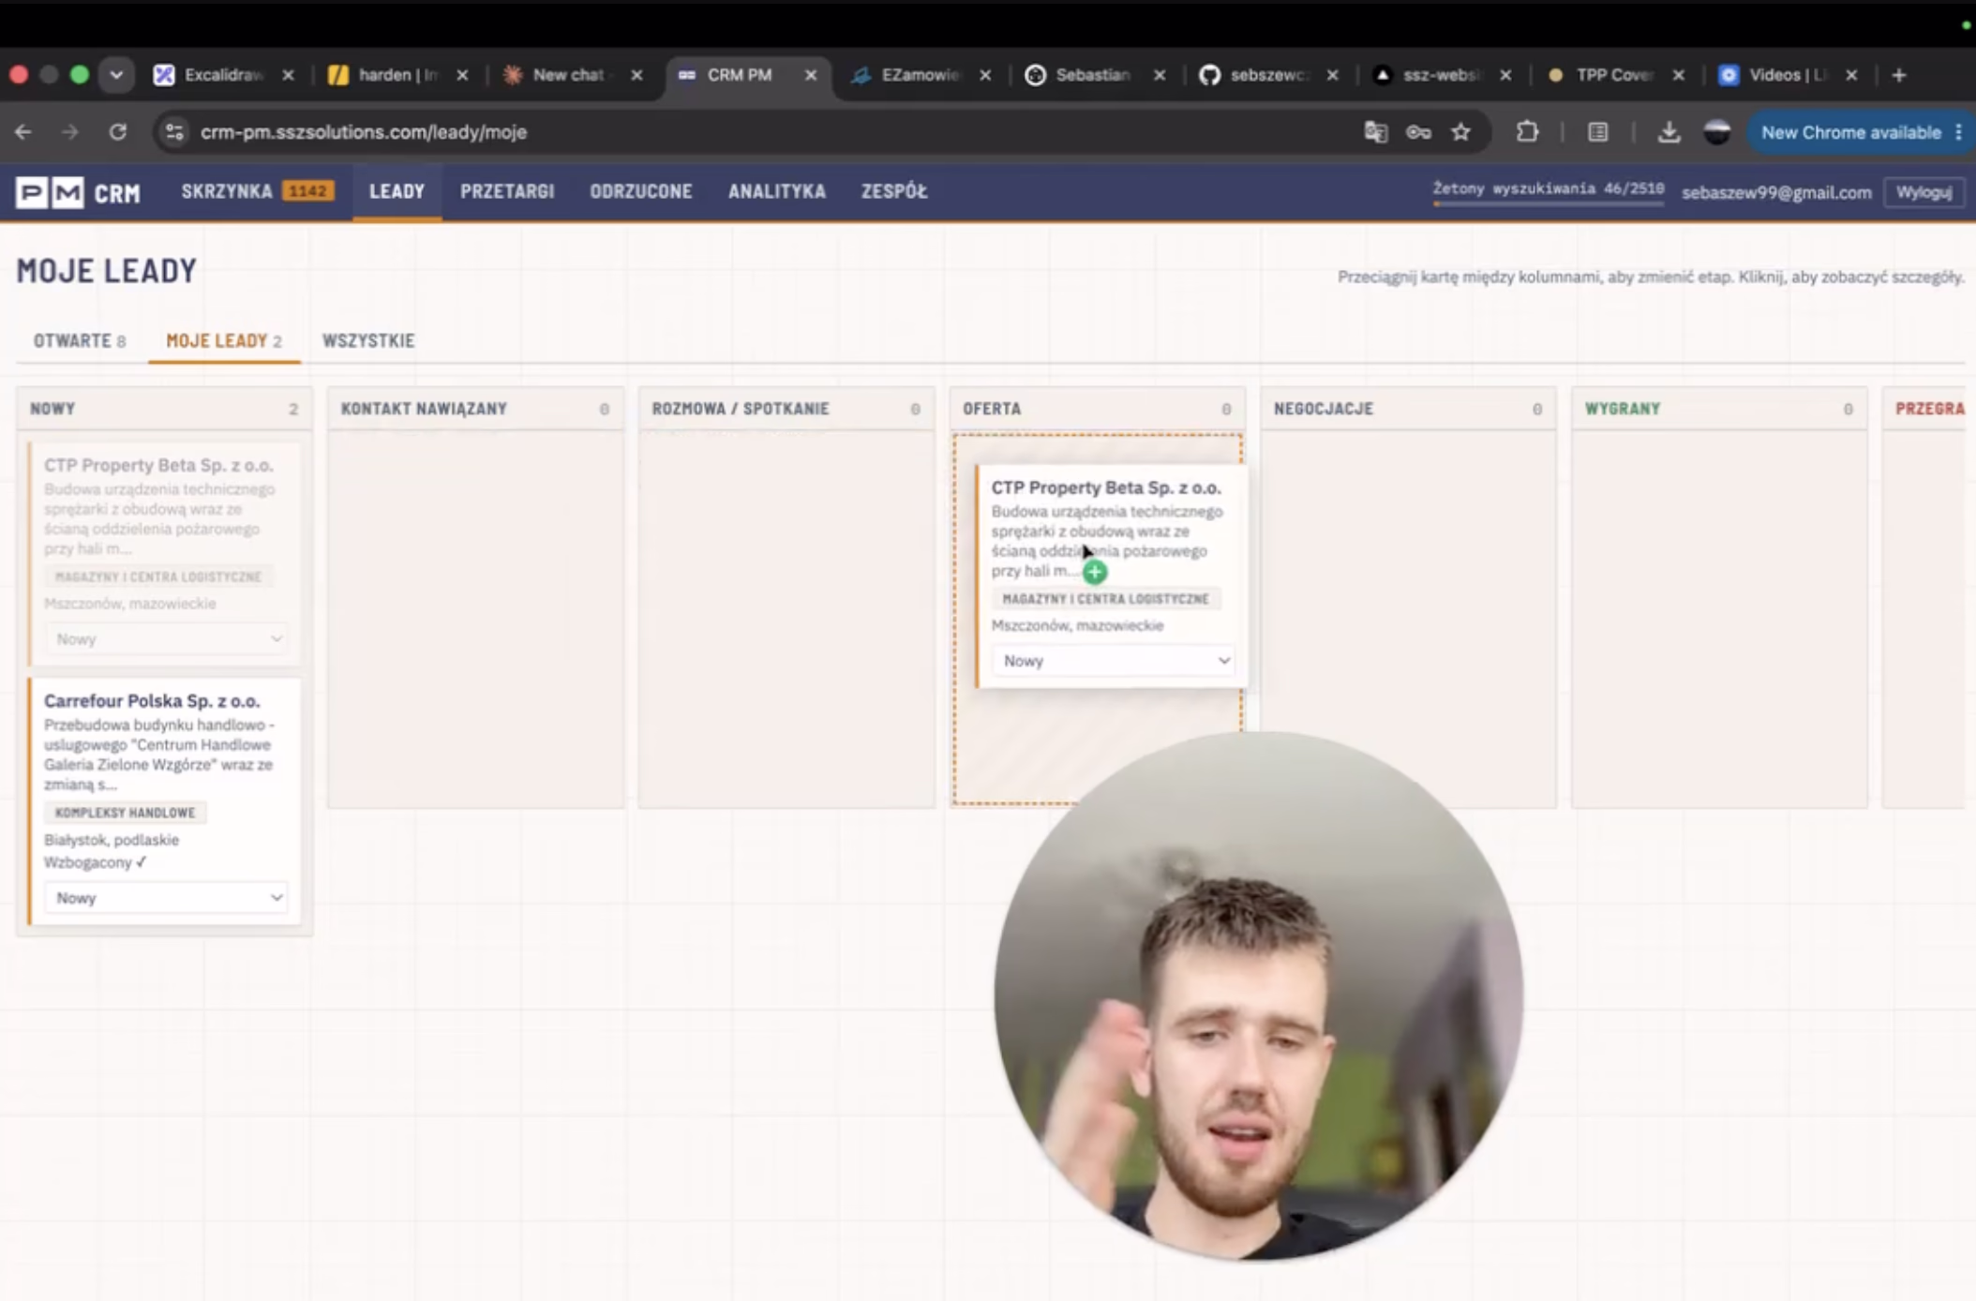Switch to the ssz-website browser tab
1976x1301 pixels.
point(1441,75)
